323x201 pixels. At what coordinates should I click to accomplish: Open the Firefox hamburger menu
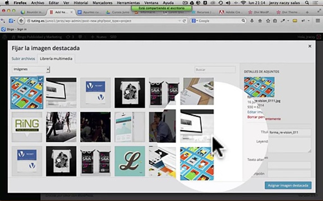coord(318,20)
